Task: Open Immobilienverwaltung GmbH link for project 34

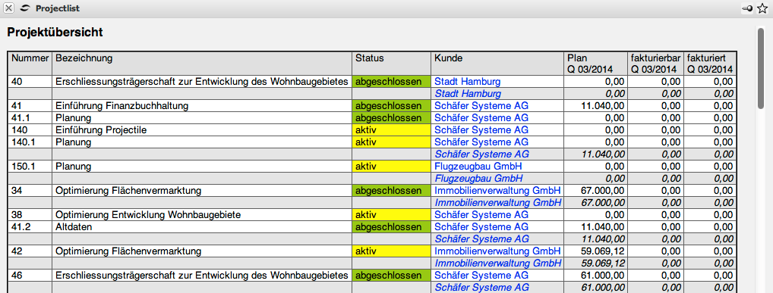Action: pos(497,190)
